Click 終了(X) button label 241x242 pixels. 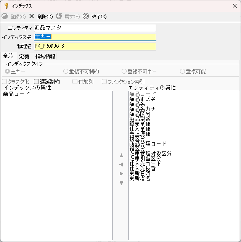click(x=99, y=16)
